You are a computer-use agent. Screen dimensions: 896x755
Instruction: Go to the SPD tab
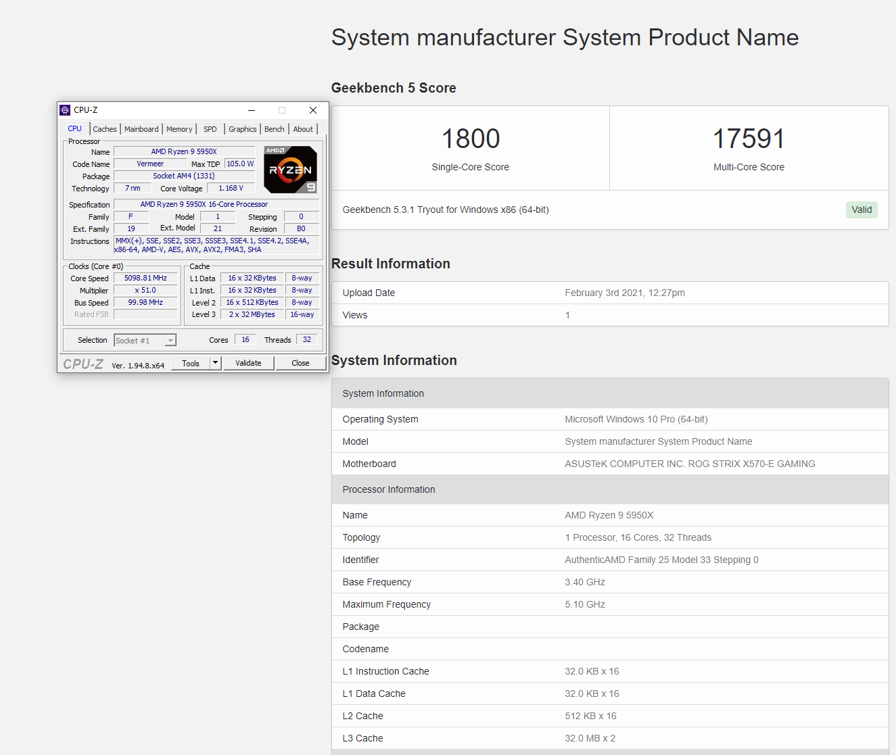click(210, 129)
